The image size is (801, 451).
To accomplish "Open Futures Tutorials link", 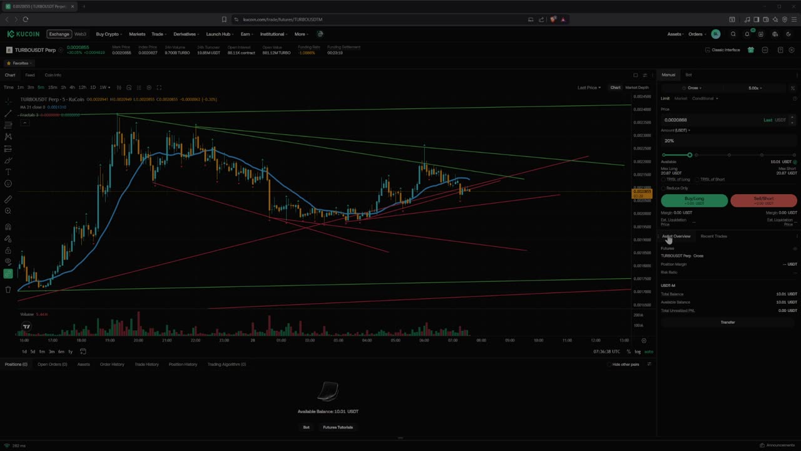I will tap(338, 427).
